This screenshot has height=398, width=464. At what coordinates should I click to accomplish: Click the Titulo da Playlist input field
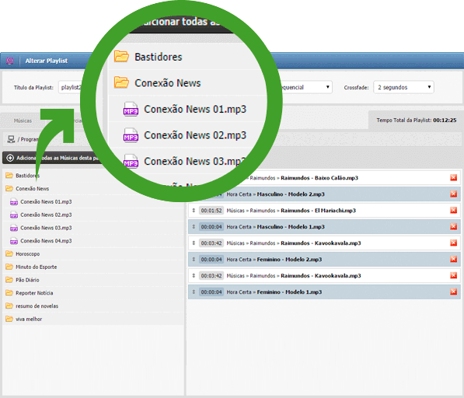(x=70, y=87)
